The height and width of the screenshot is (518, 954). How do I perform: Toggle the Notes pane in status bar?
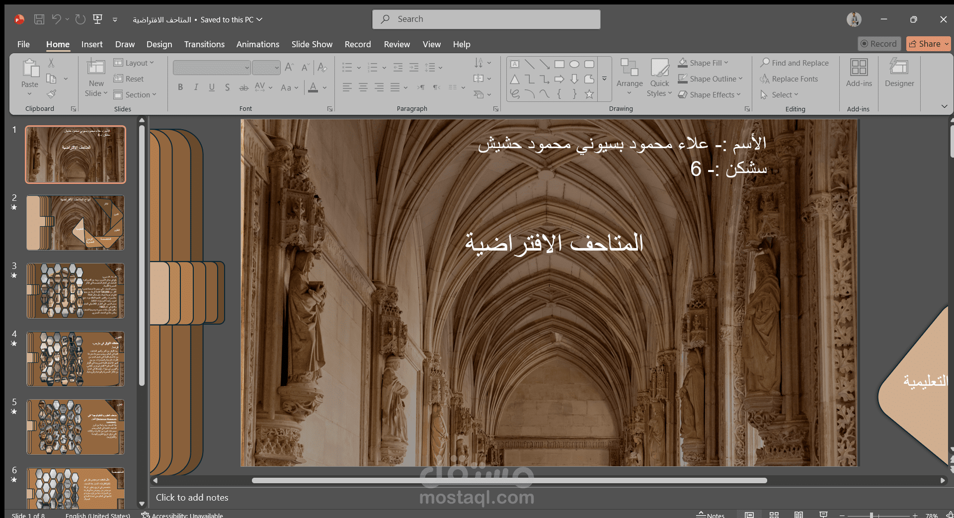tap(711, 515)
